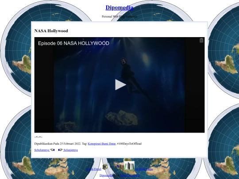Go to the Sebelumnya previous post link
Screen dimensions: 239x179
pos(42,150)
